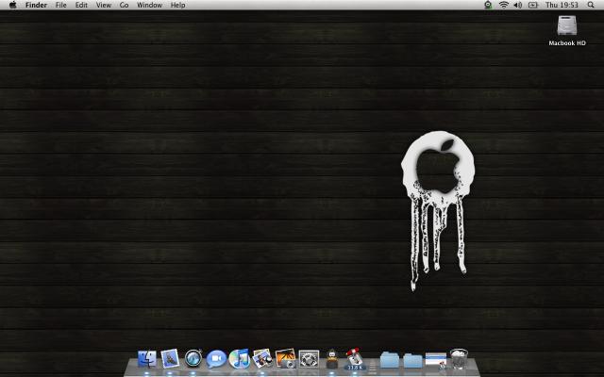Screen dimensions: 604x377
Task: Open Preview photos-with-loupe icon in Dock
Action: pos(262,358)
